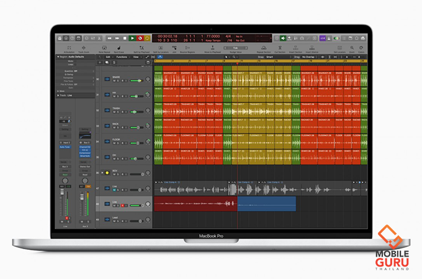Click Repeat Section toolbar icon
Viewport: 422px width, 279px height.
coord(264,48)
